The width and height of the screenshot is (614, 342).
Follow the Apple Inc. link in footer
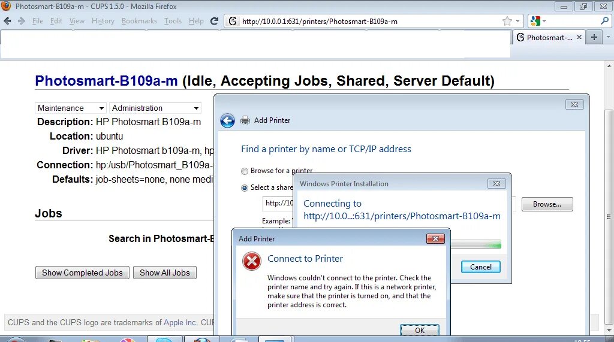[180, 322]
